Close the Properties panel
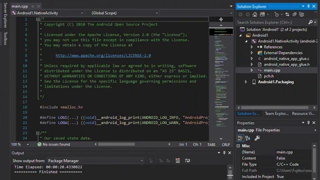Viewport: 320px width, 180px height. pyautogui.click(x=314, y=122)
